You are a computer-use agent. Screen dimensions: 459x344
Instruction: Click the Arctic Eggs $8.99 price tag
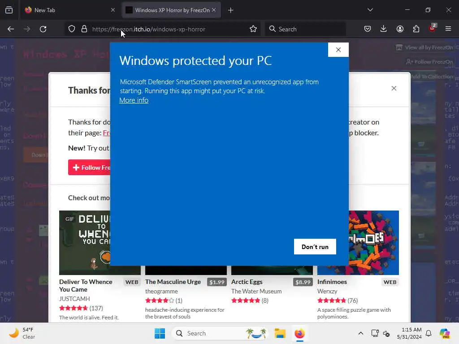[x=303, y=282]
